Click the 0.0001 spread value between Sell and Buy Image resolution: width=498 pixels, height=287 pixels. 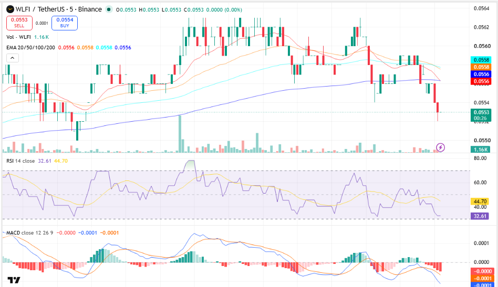pos(42,23)
